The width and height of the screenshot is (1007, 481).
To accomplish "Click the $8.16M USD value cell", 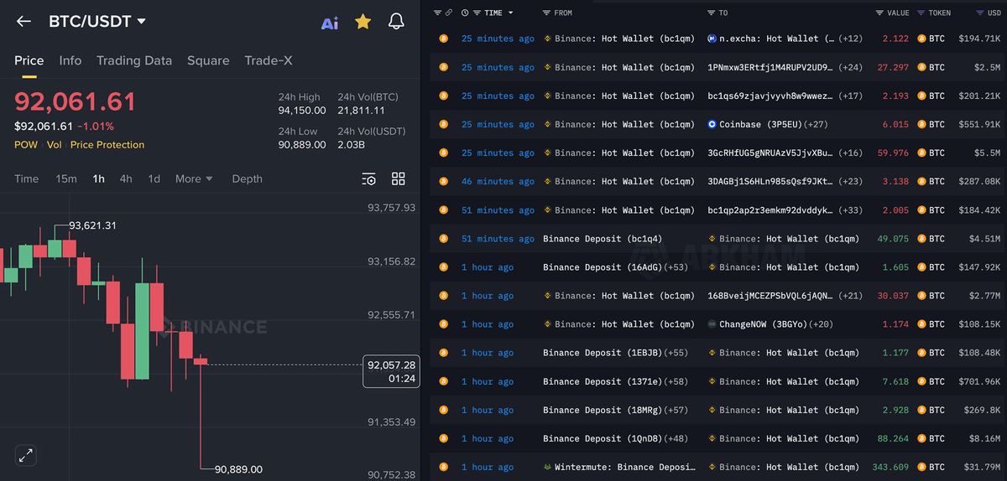I will 984,438.
